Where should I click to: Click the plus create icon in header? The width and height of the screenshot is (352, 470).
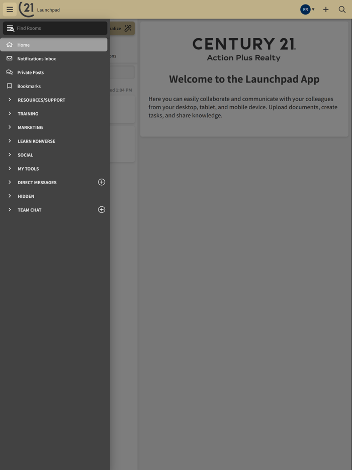[326, 10]
